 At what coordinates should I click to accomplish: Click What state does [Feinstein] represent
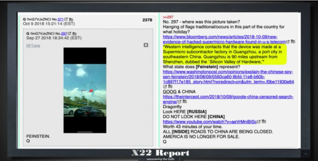pos(202,67)
